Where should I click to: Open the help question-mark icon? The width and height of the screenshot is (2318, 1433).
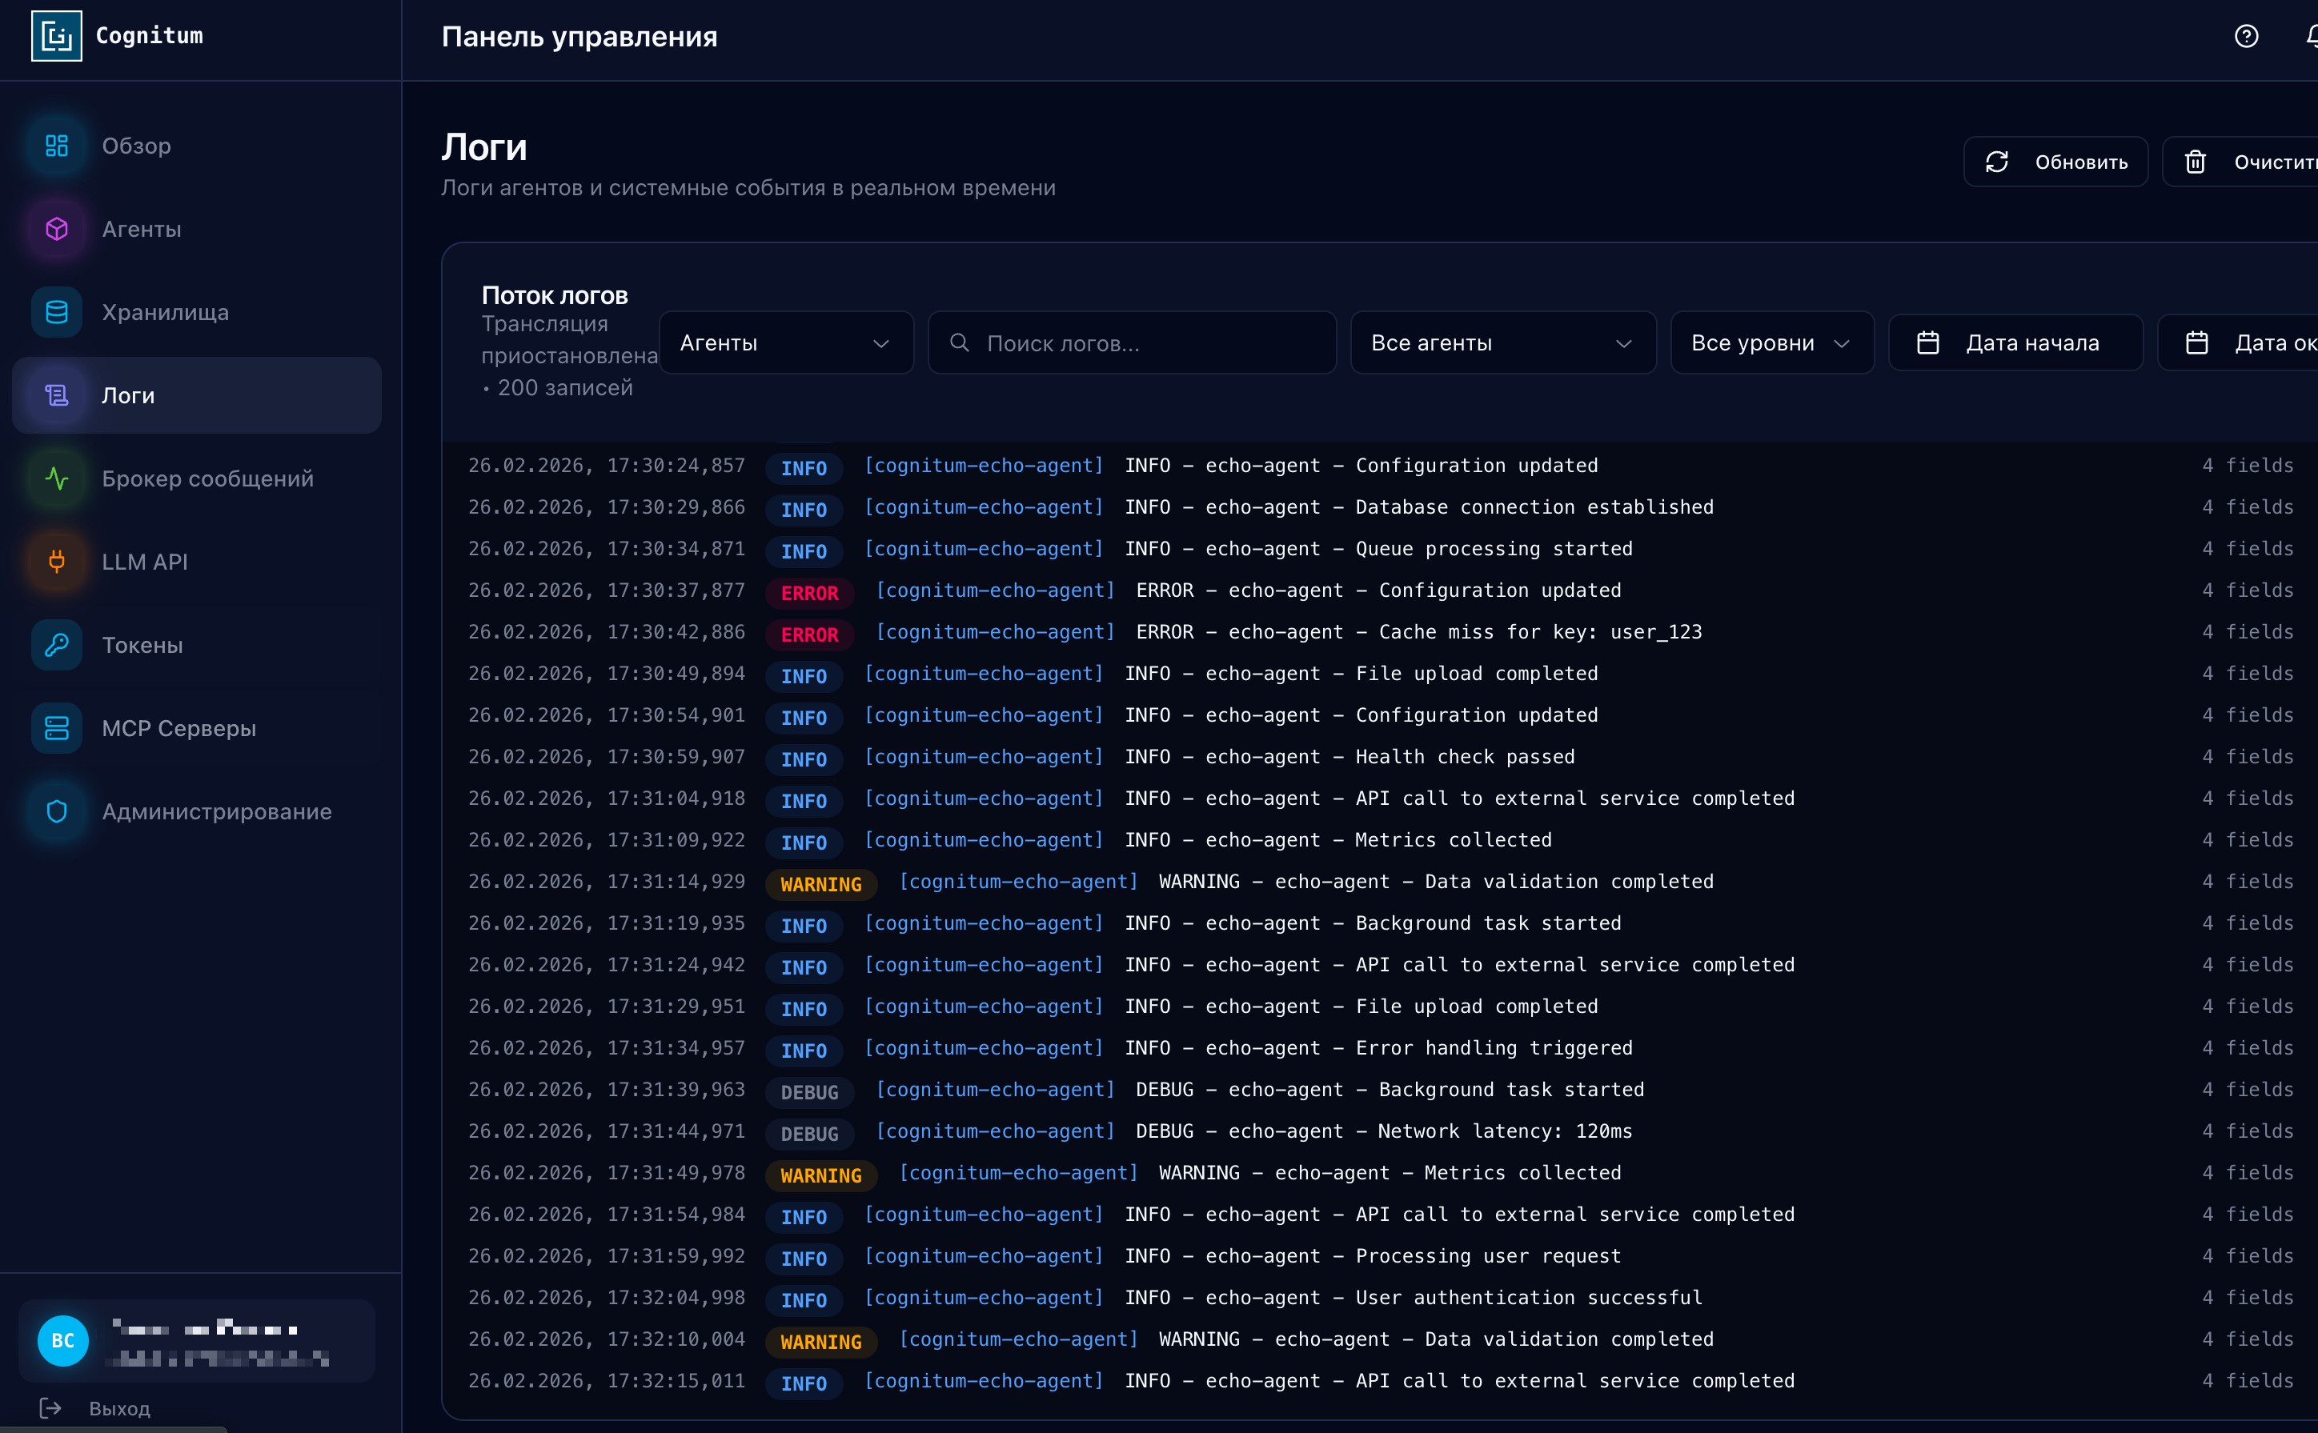(x=2245, y=36)
